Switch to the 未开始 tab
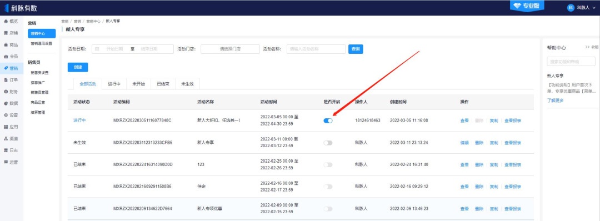Viewport: 600px width, 221px height. [138, 84]
